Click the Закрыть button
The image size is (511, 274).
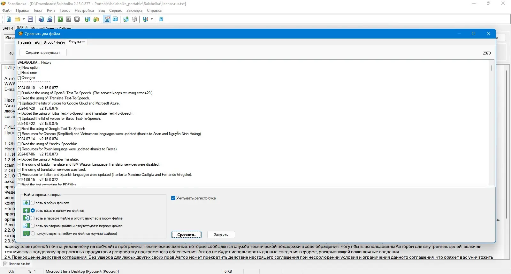coord(221,235)
